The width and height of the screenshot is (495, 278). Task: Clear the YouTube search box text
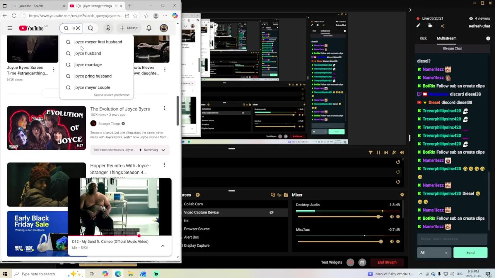coord(78,28)
